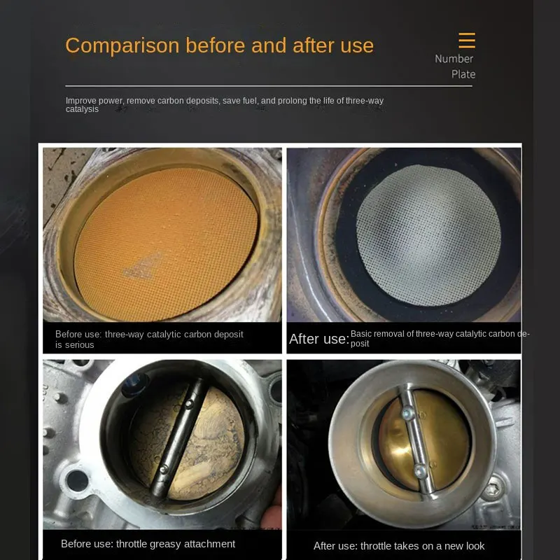Click the lower screw on the clean throttle shaft
Viewport: 560px width, 560px height.
421,471
